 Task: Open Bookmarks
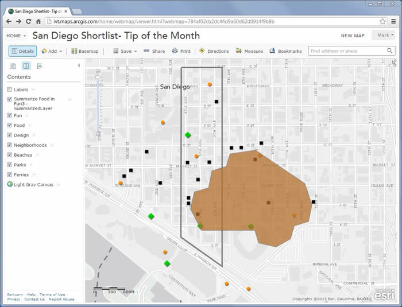point(285,51)
